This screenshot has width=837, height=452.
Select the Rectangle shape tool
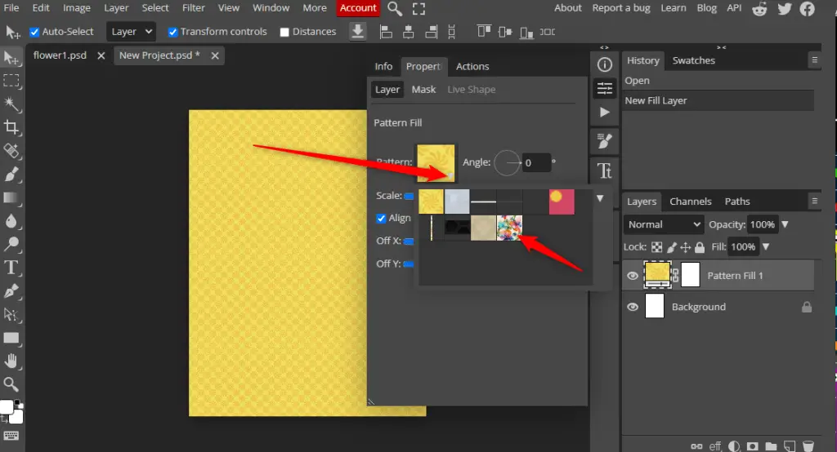[11, 338]
